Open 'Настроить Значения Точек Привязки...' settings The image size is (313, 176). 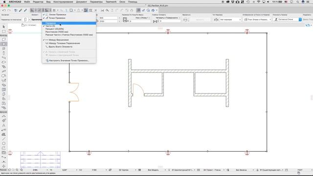pyautogui.click(x=69, y=61)
